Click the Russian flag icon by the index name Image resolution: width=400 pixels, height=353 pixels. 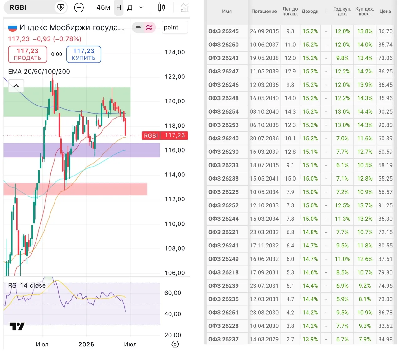coord(12,28)
